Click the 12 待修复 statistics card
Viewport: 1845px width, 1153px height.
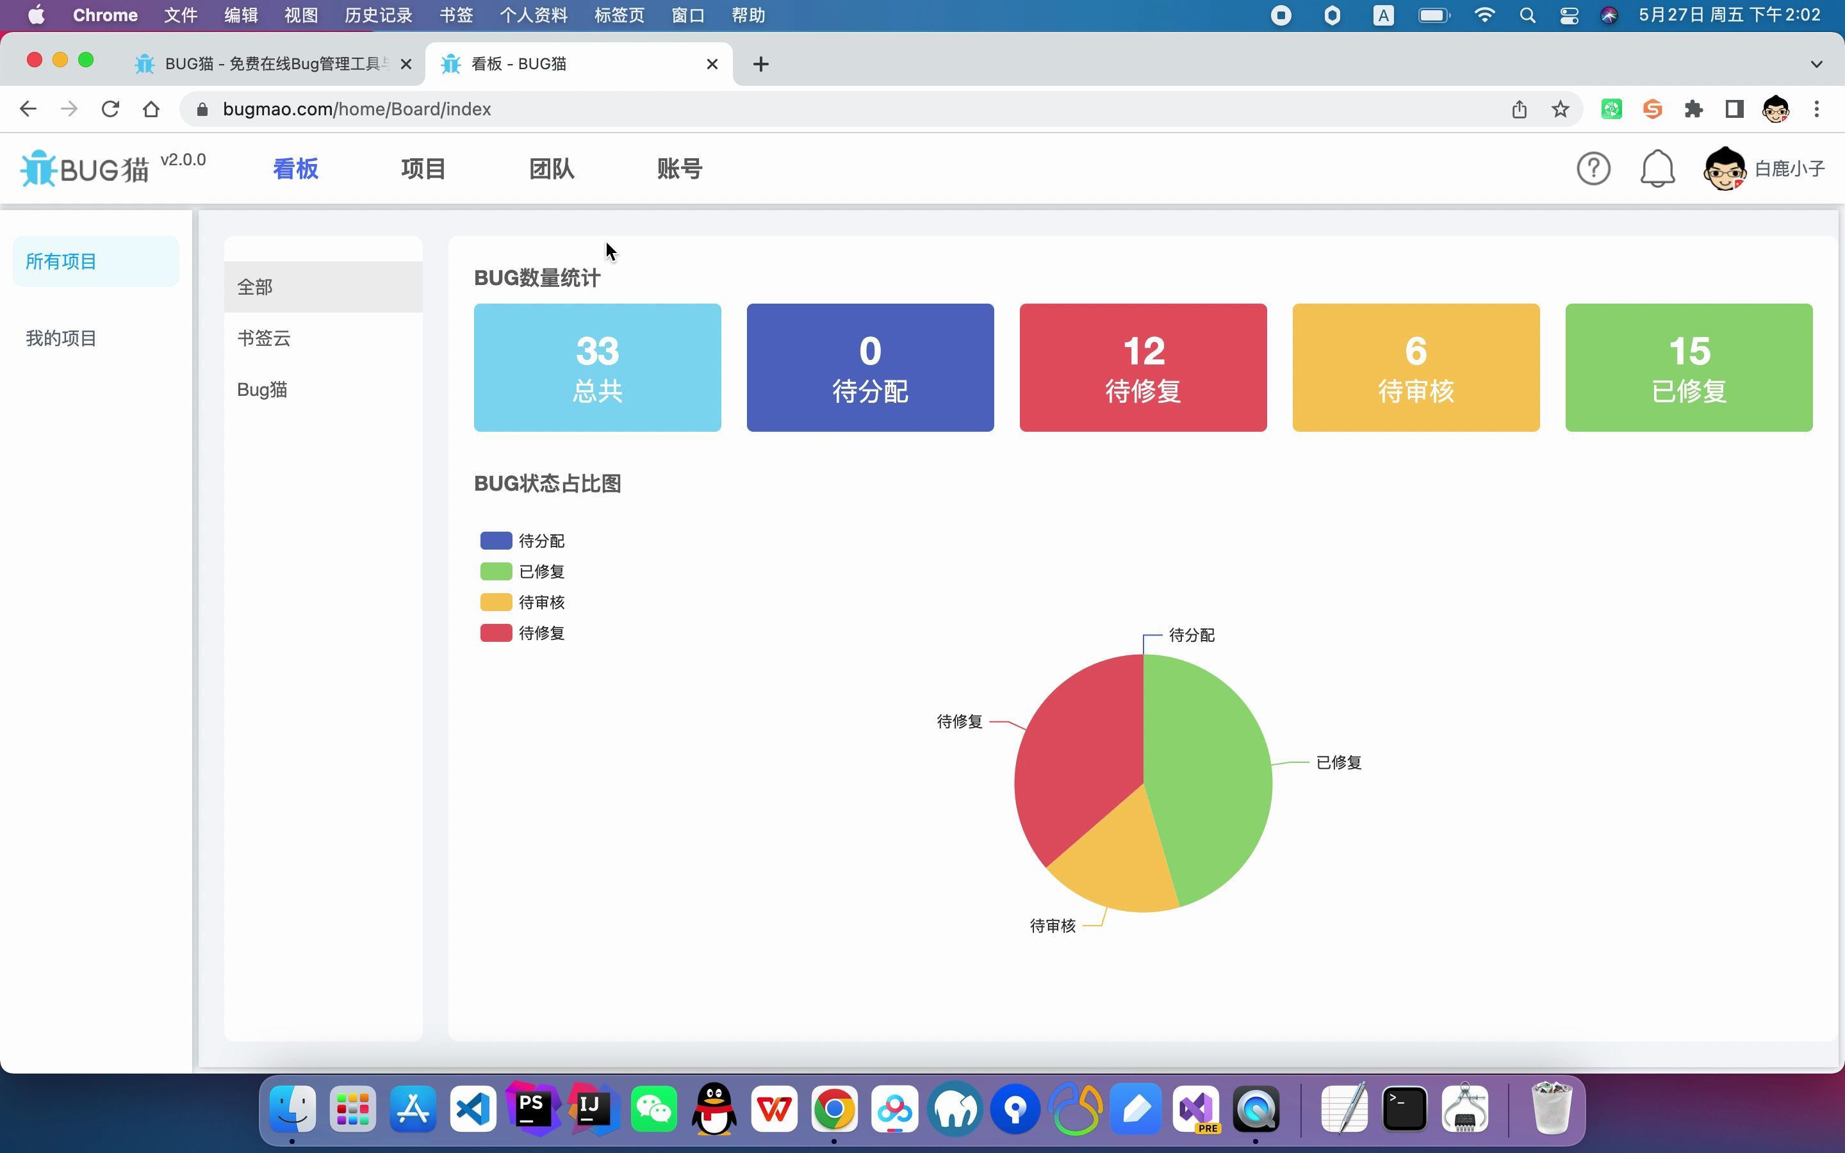point(1142,366)
